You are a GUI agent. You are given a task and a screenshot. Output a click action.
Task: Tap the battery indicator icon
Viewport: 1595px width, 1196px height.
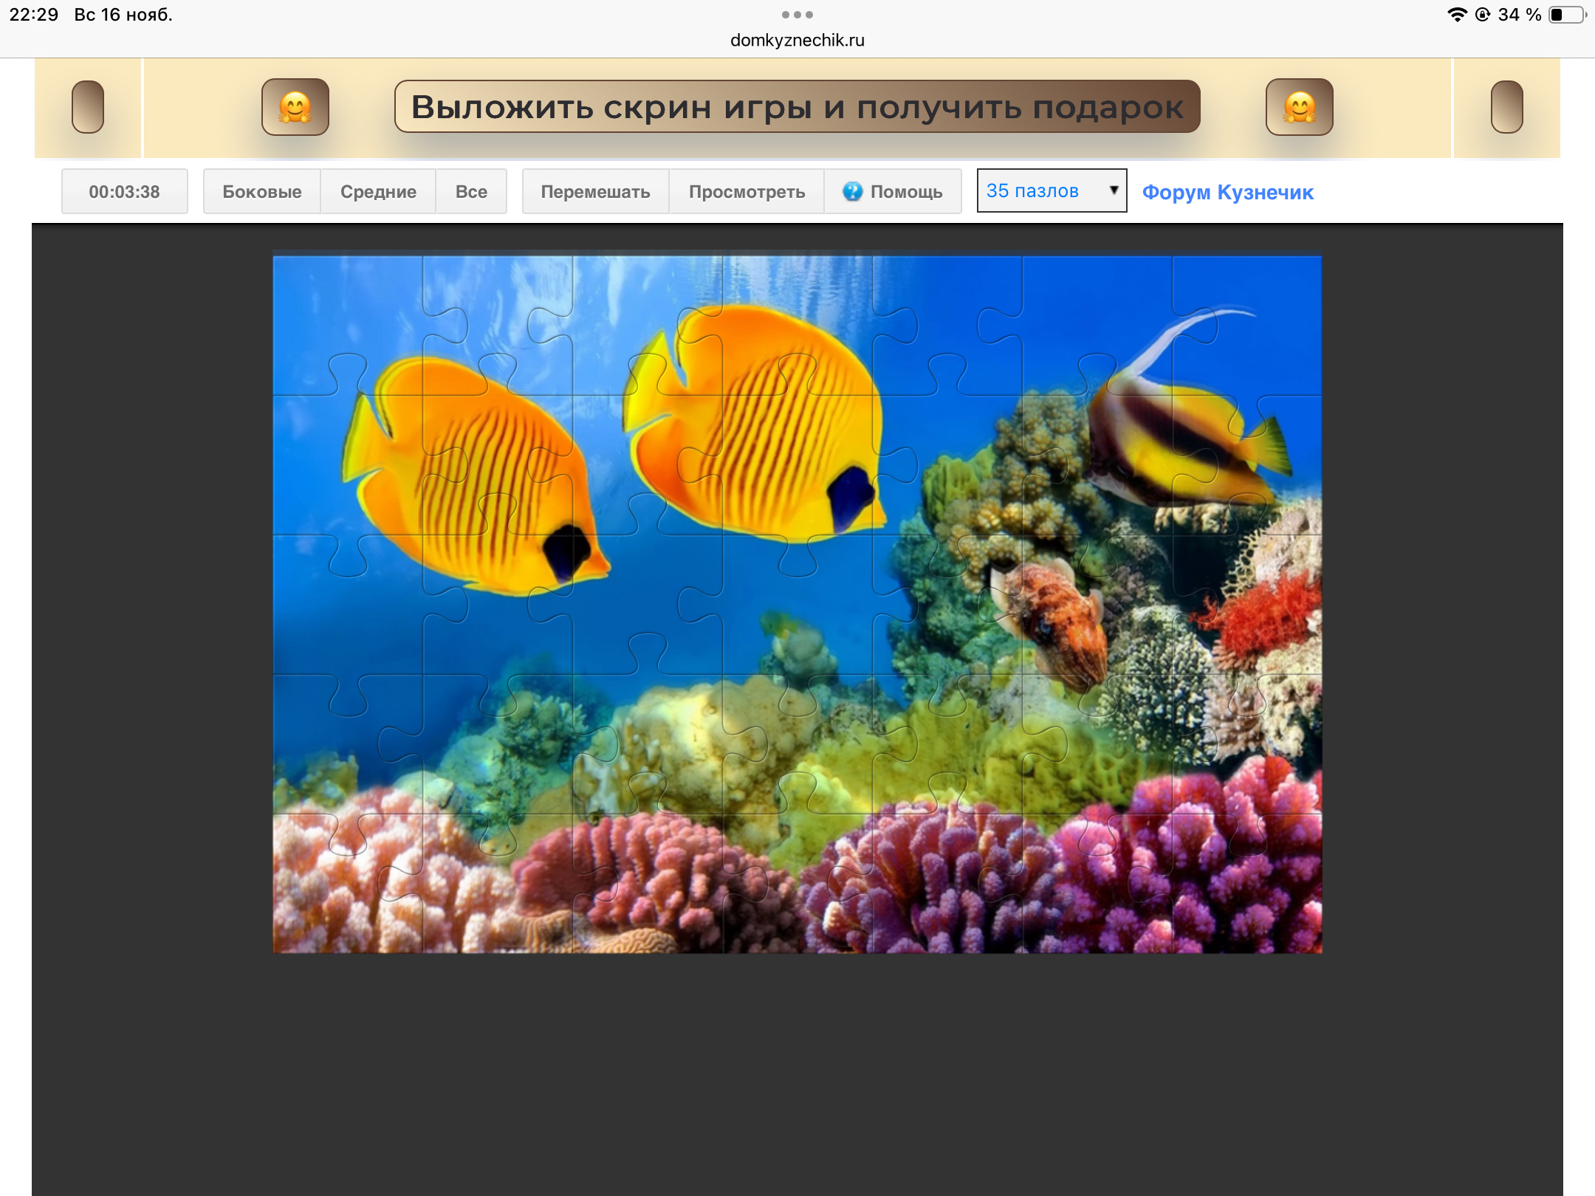click(1566, 15)
